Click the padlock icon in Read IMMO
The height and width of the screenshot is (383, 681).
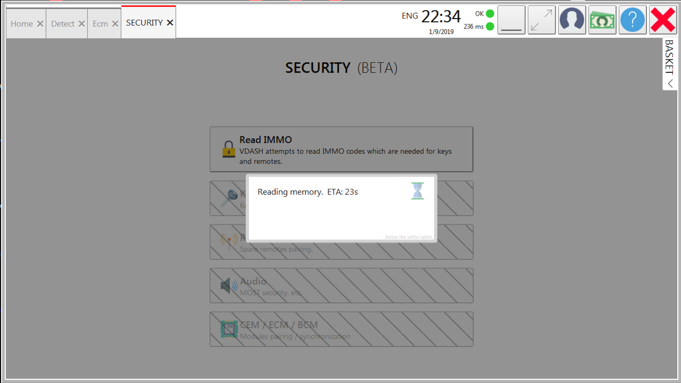click(228, 149)
